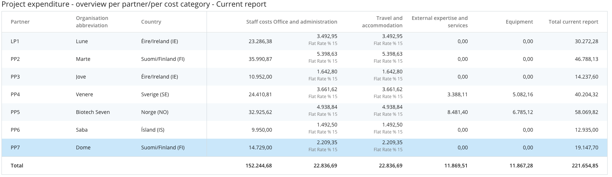The width and height of the screenshot is (612, 177).
Task: Select External expertise and services header
Action: pyautogui.click(x=439, y=22)
